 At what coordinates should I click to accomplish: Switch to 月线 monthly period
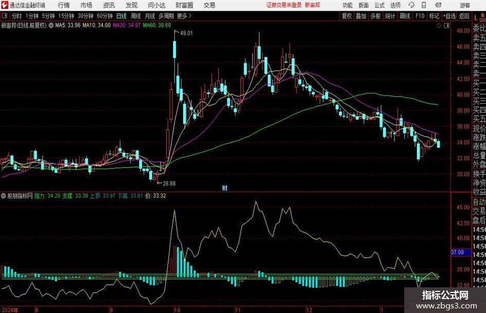pos(150,16)
